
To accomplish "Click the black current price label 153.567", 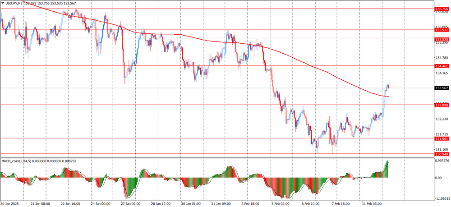I will [x=442, y=88].
